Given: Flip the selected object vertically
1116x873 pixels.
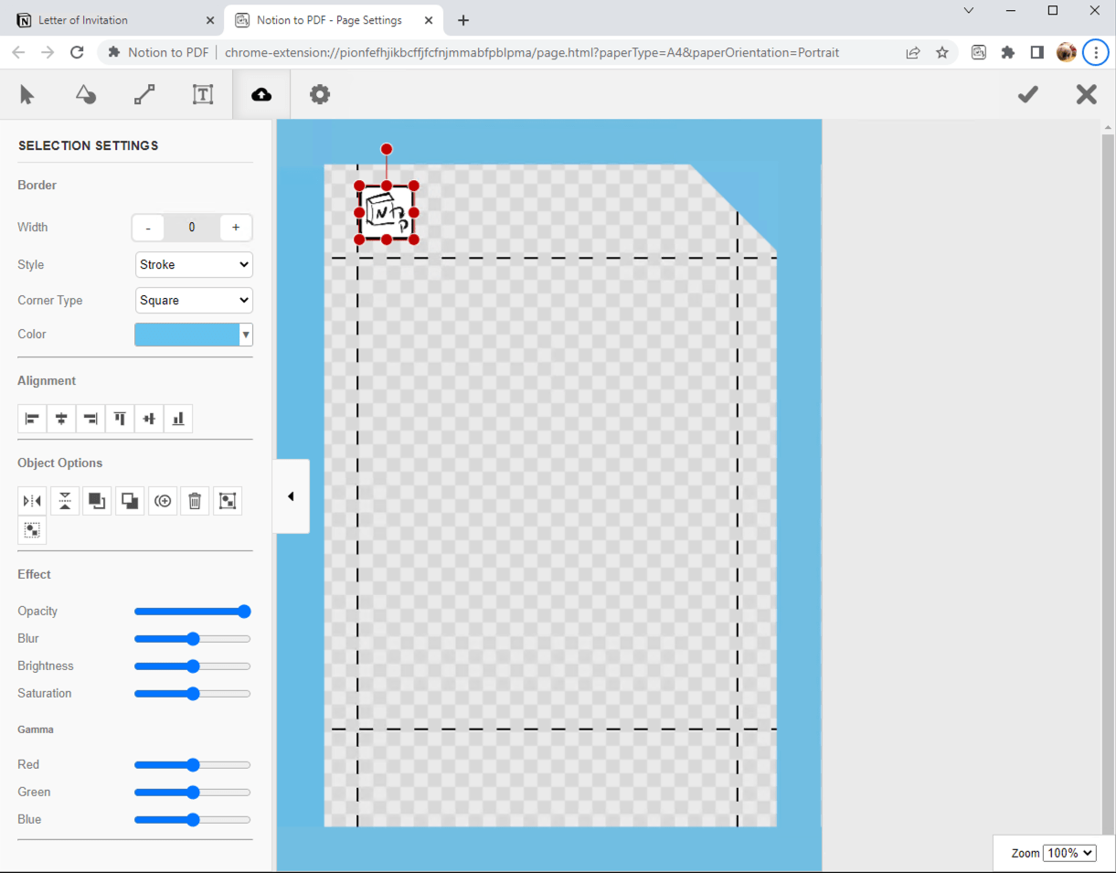Looking at the screenshot, I should 65,500.
